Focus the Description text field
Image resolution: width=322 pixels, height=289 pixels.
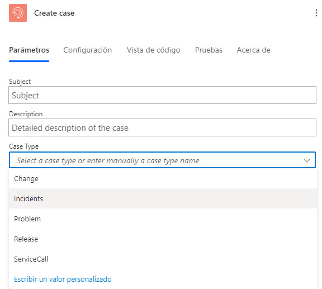[162, 127]
